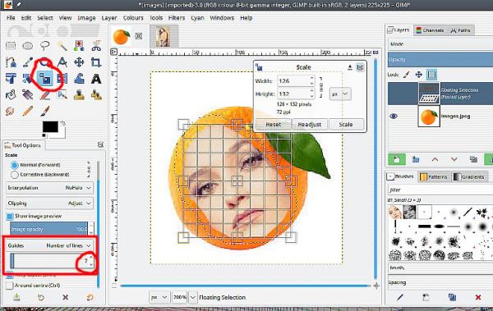The image size is (493, 311).
Task: Create a new layer
Action: click(x=397, y=159)
